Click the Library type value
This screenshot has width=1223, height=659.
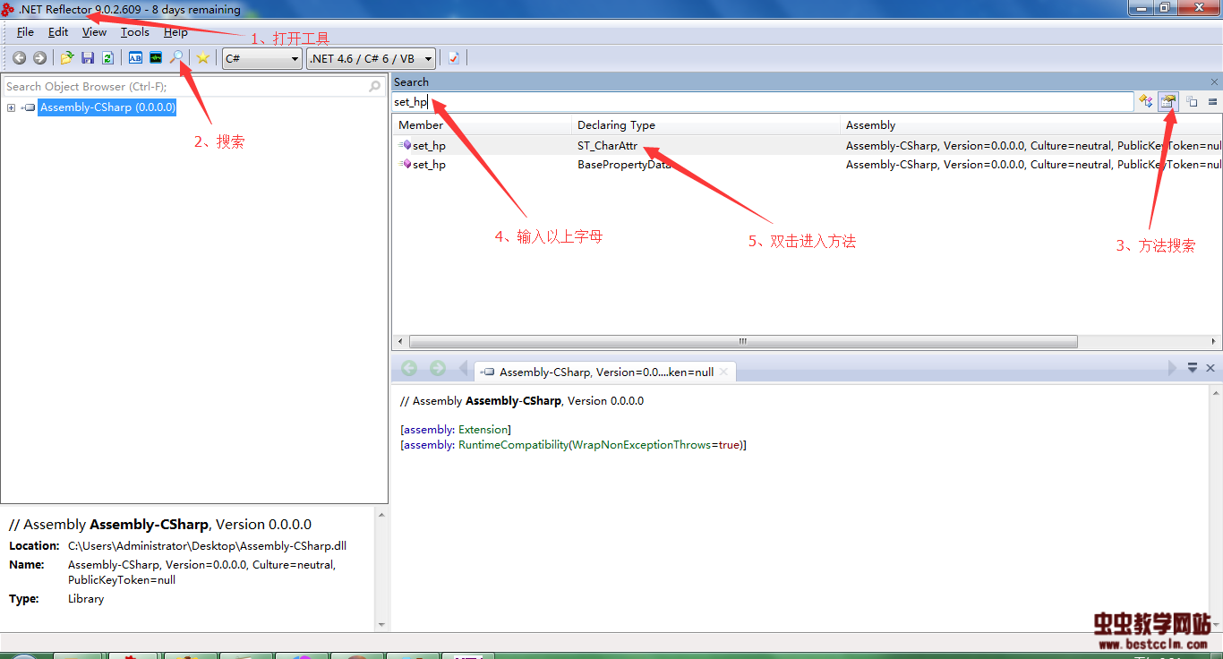[x=86, y=599]
